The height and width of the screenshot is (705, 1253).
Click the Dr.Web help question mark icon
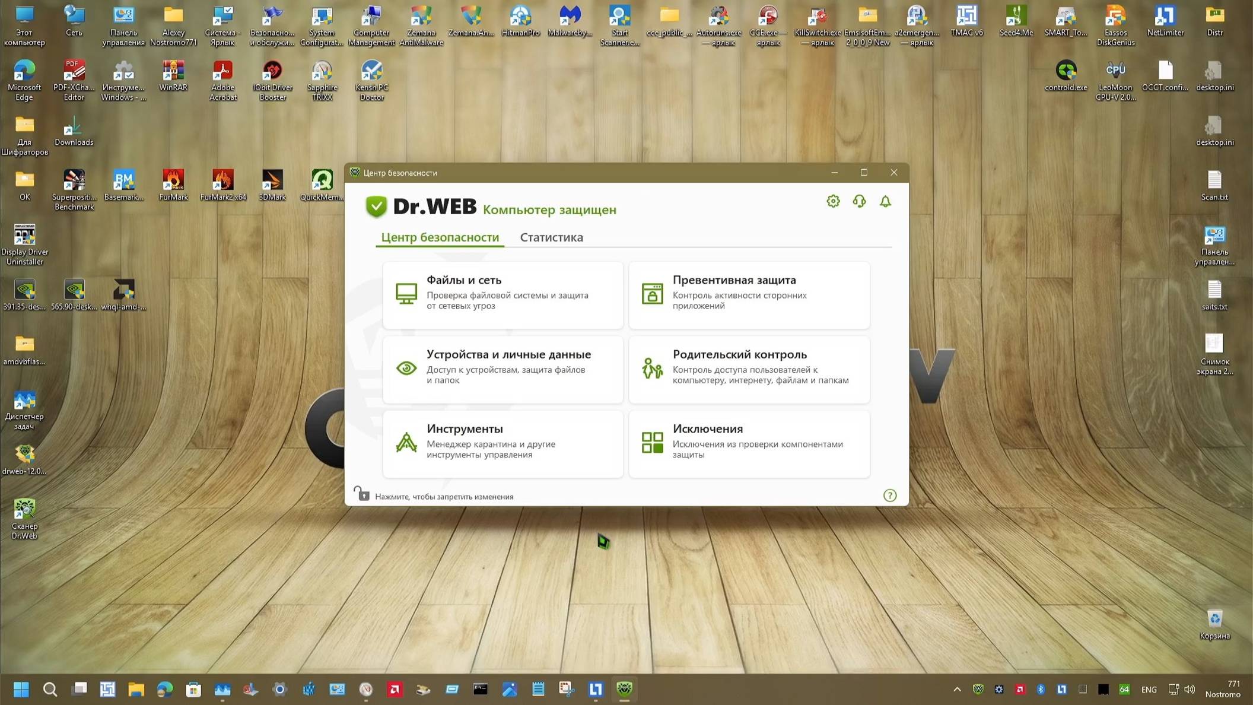[890, 496]
